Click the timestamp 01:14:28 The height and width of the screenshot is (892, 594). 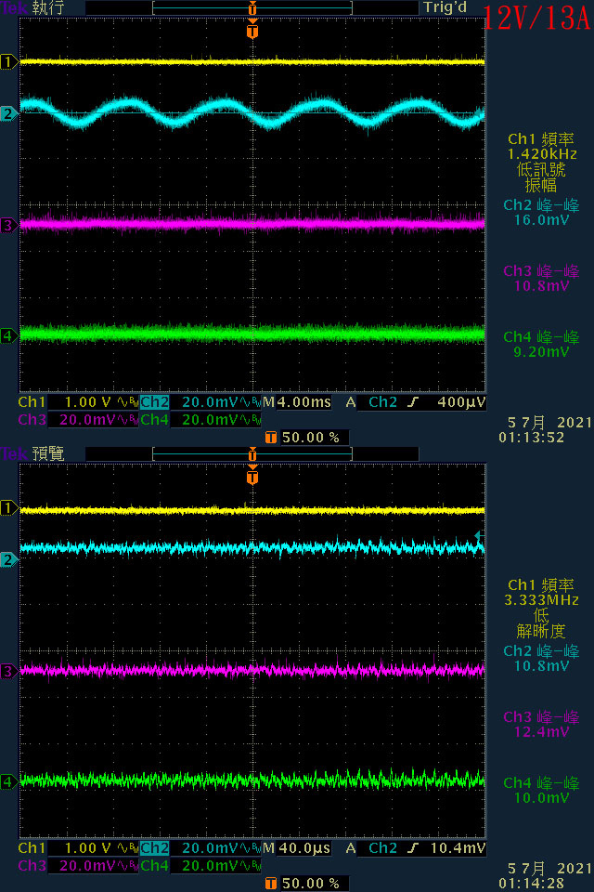click(532, 884)
